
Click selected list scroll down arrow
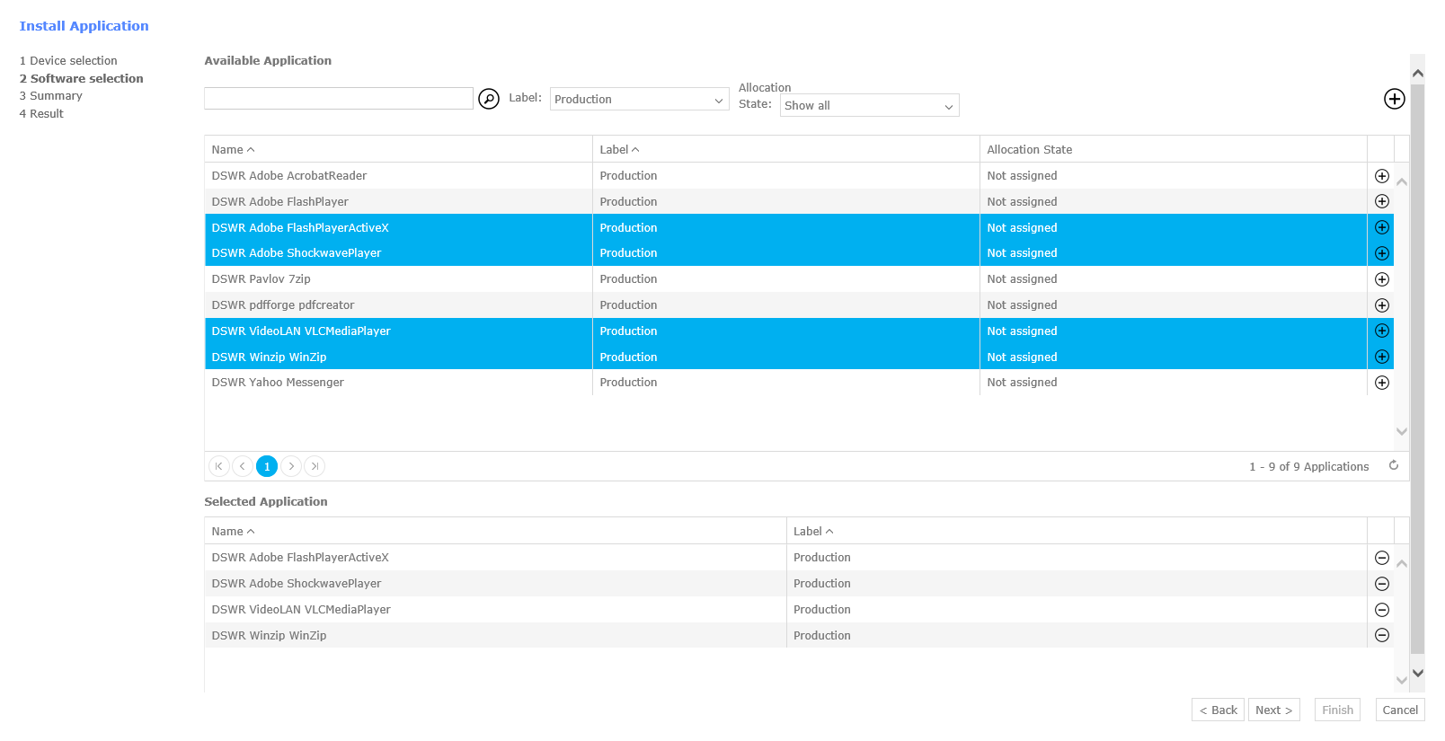(x=1402, y=681)
